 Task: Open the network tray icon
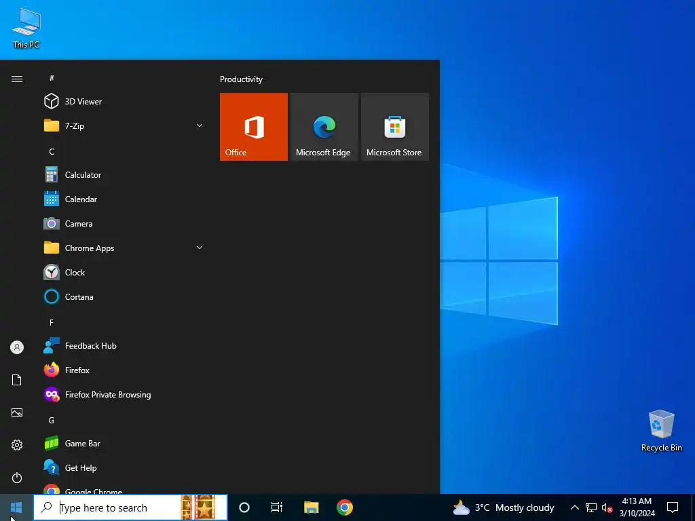[x=591, y=507]
